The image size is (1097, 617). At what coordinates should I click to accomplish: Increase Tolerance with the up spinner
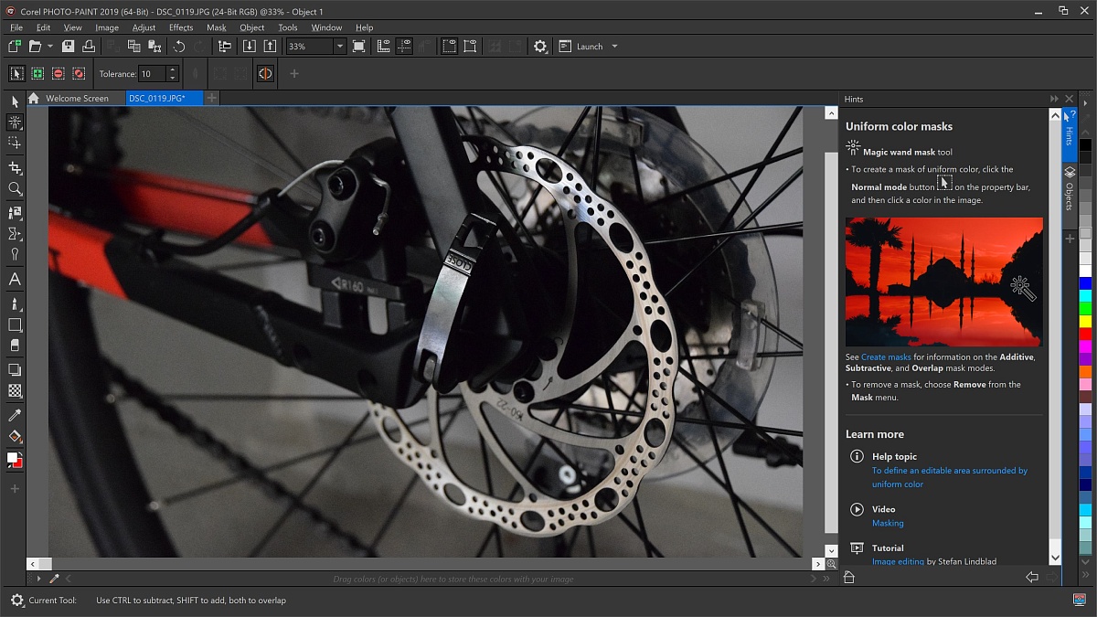click(172, 70)
